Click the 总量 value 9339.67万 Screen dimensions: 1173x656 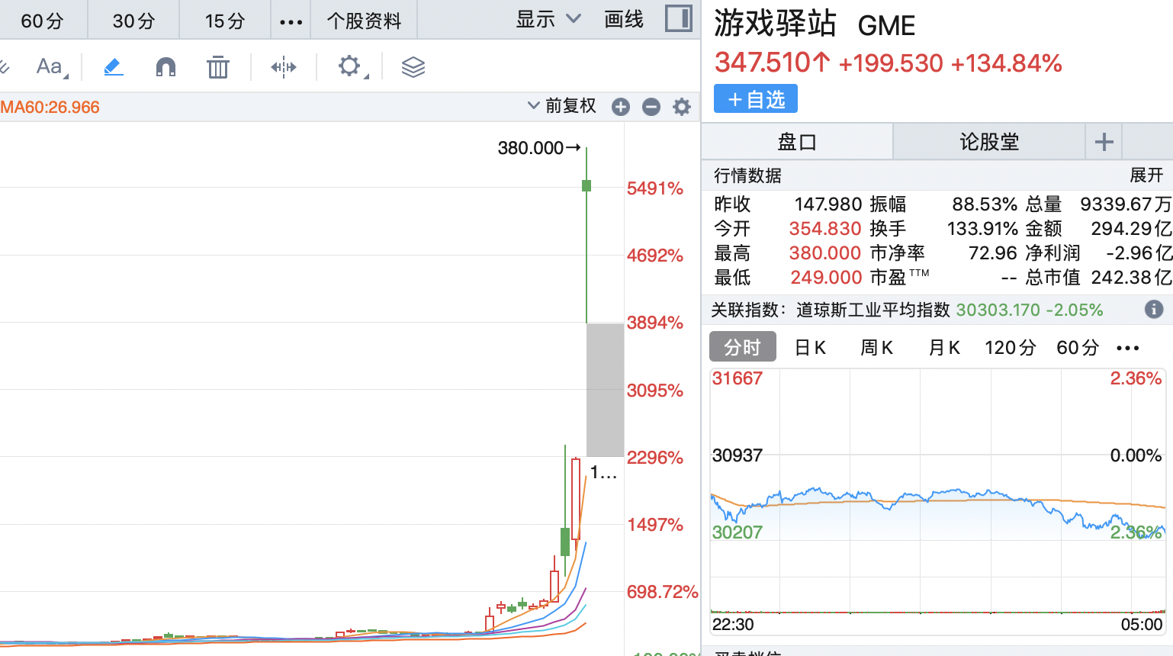coord(1126,204)
